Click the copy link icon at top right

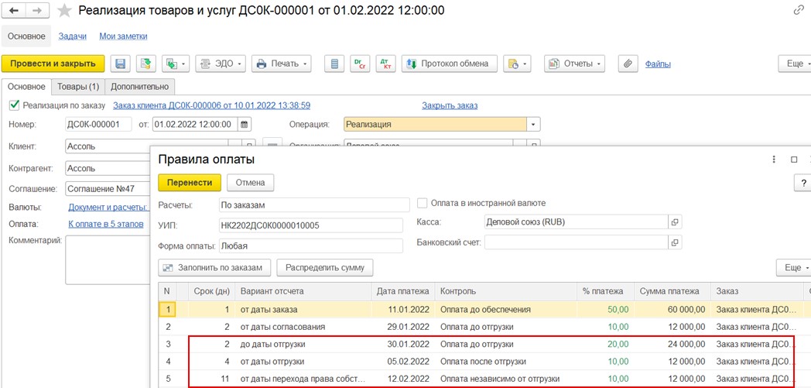click(799, 10)
